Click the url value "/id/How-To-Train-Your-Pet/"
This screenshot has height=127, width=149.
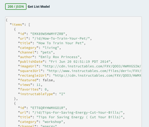[x=61, y=39]
